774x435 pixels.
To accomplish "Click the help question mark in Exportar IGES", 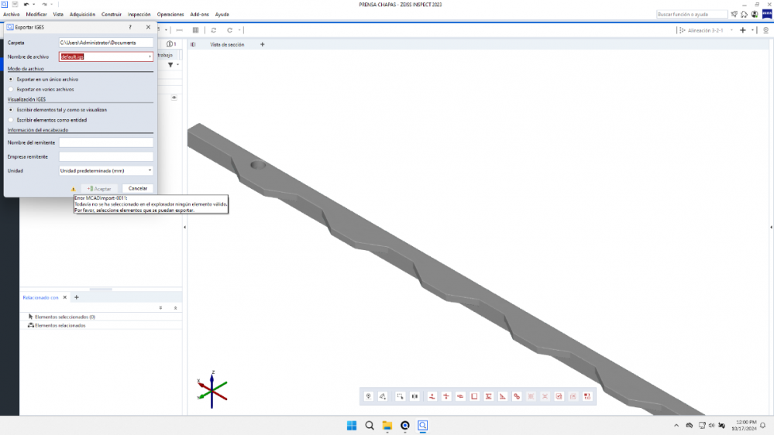I will [130, 27].
